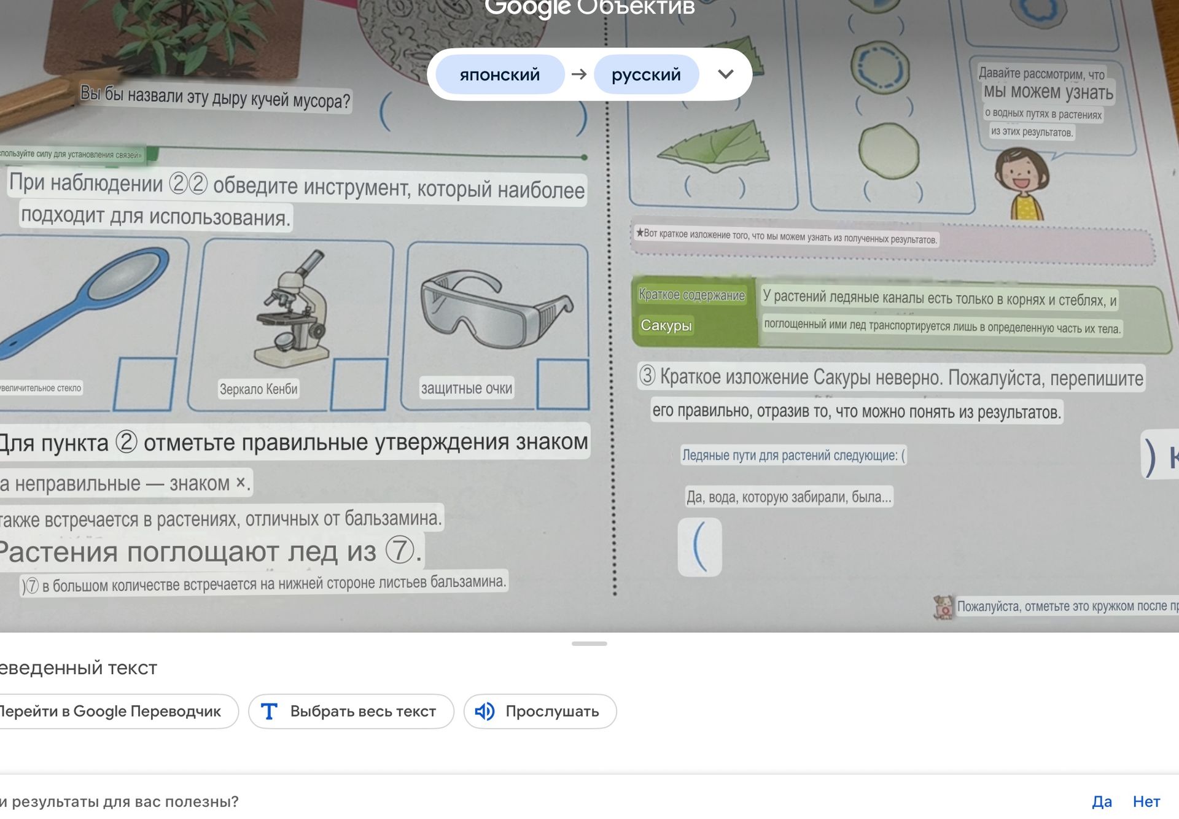Select text starting "При наблюдении ②② обведите инструмент"
This screenshot has width=1179, height=819.
tap(297, 187)
